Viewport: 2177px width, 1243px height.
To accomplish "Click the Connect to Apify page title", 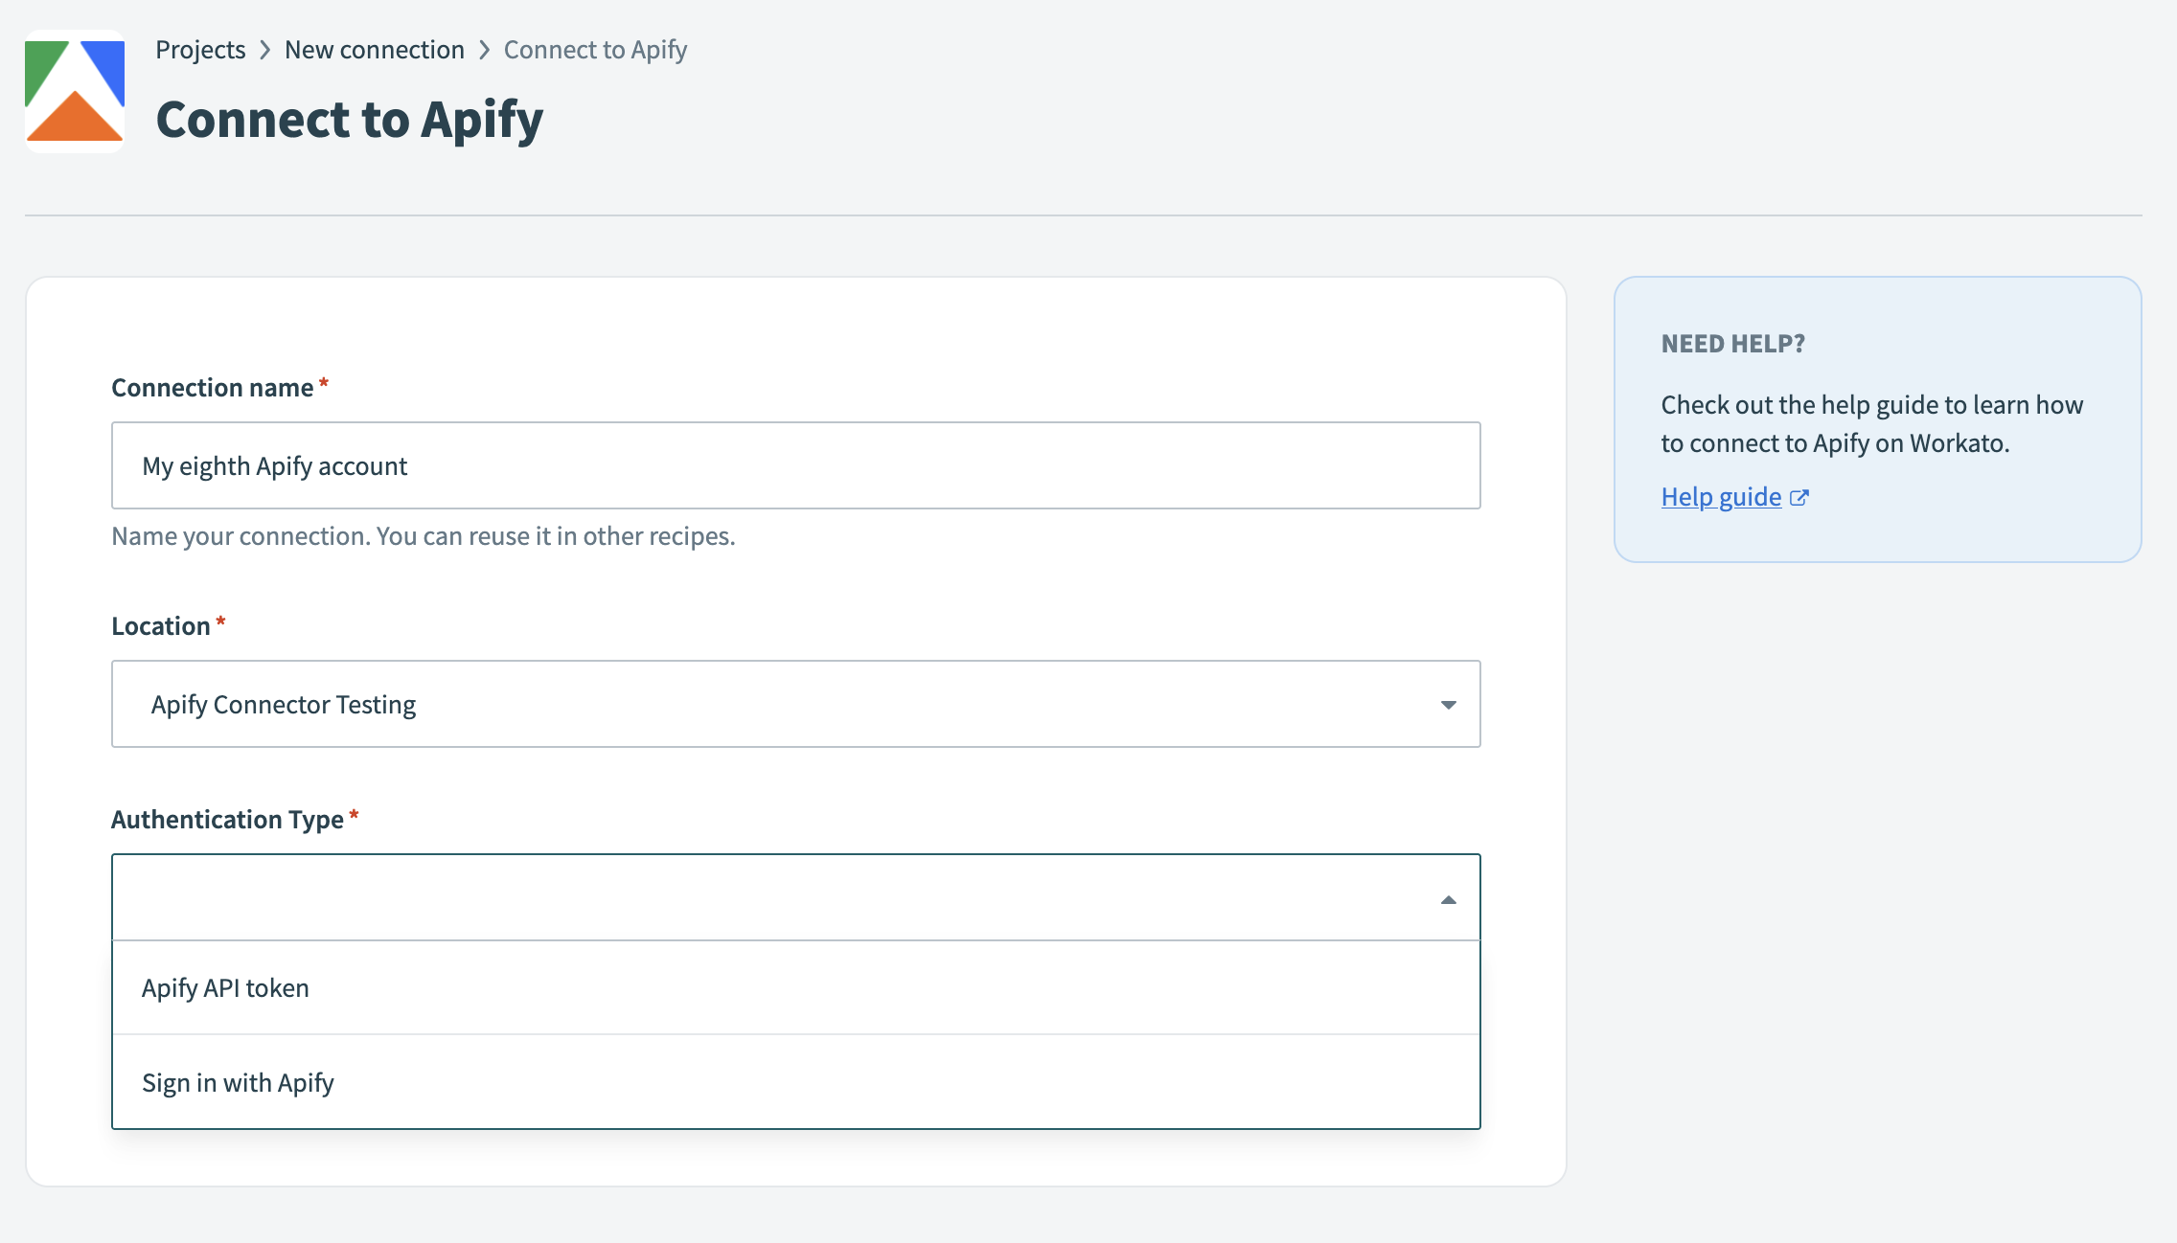I will click(351, 119).
